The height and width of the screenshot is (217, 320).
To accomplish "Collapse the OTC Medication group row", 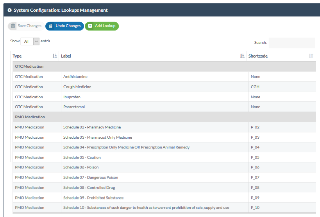I will [29, 67].
